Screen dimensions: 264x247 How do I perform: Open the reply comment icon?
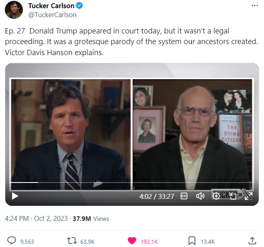[x=12, y=241]
